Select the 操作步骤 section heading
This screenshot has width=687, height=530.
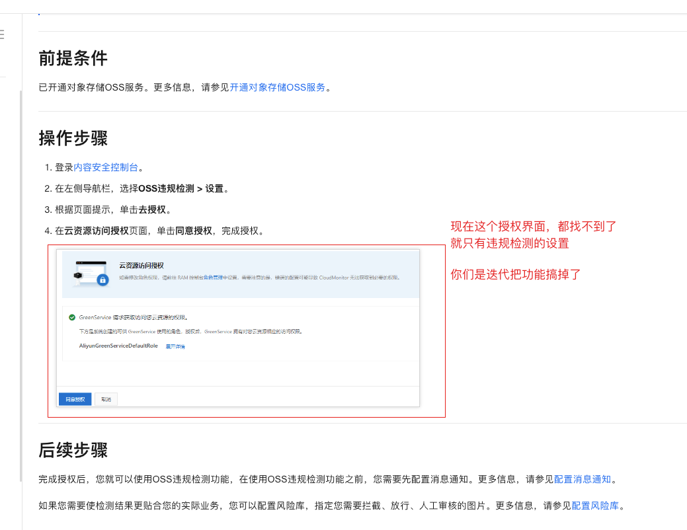pyautogui.click(x=73, y=138)
